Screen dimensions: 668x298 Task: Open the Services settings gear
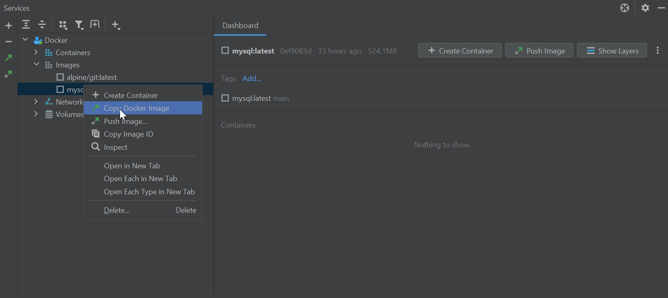pos(645,8)
